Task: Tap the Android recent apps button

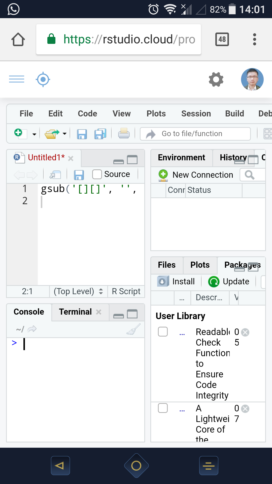Action: click(x=209, y=466)
